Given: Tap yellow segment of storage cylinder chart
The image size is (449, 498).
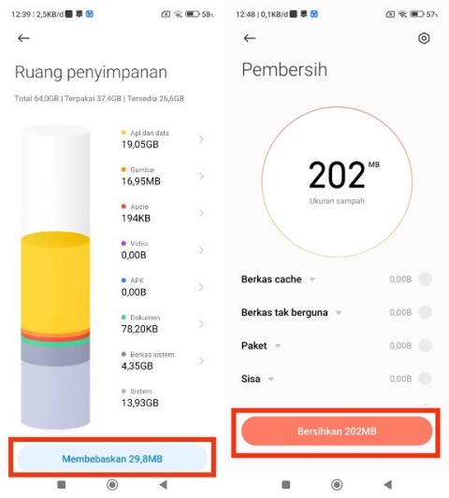Looking at the screenshot, I should [x=55, y=283].
